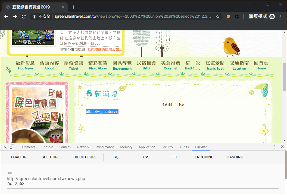Click the LOAD URL button

pyautogui.click(x=20, y=157)
